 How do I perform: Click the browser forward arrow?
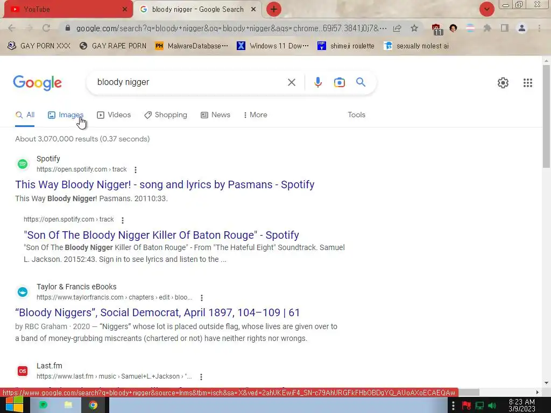pos(29,28)
